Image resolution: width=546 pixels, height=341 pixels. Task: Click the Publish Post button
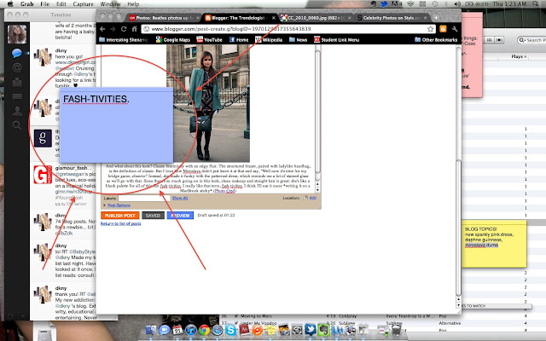[x=120, y=216]
